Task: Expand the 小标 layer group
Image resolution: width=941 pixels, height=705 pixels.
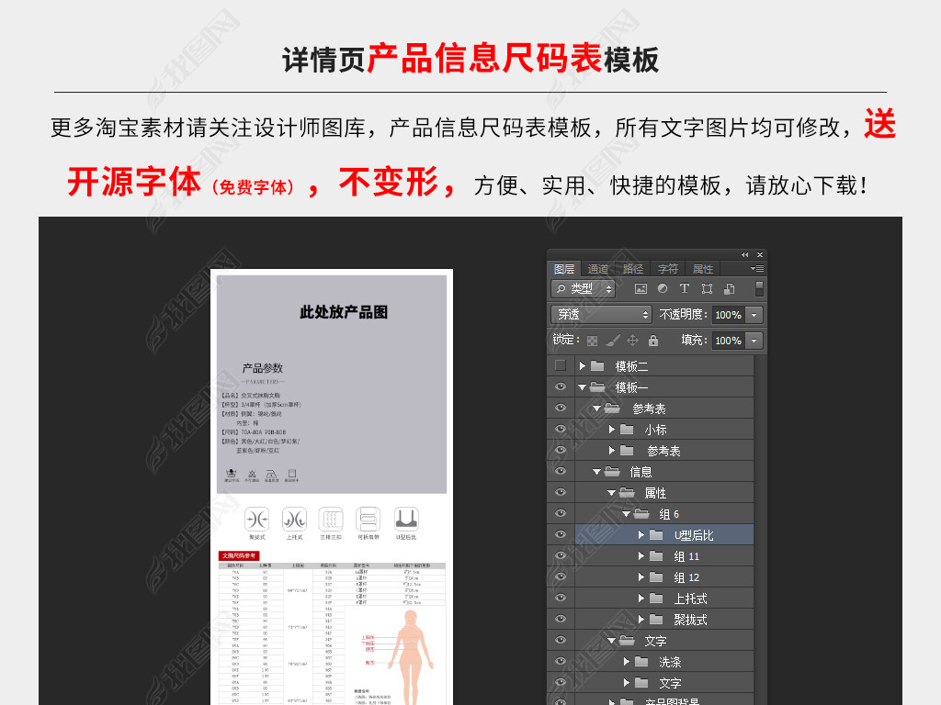Action: (x=613, y=429)
